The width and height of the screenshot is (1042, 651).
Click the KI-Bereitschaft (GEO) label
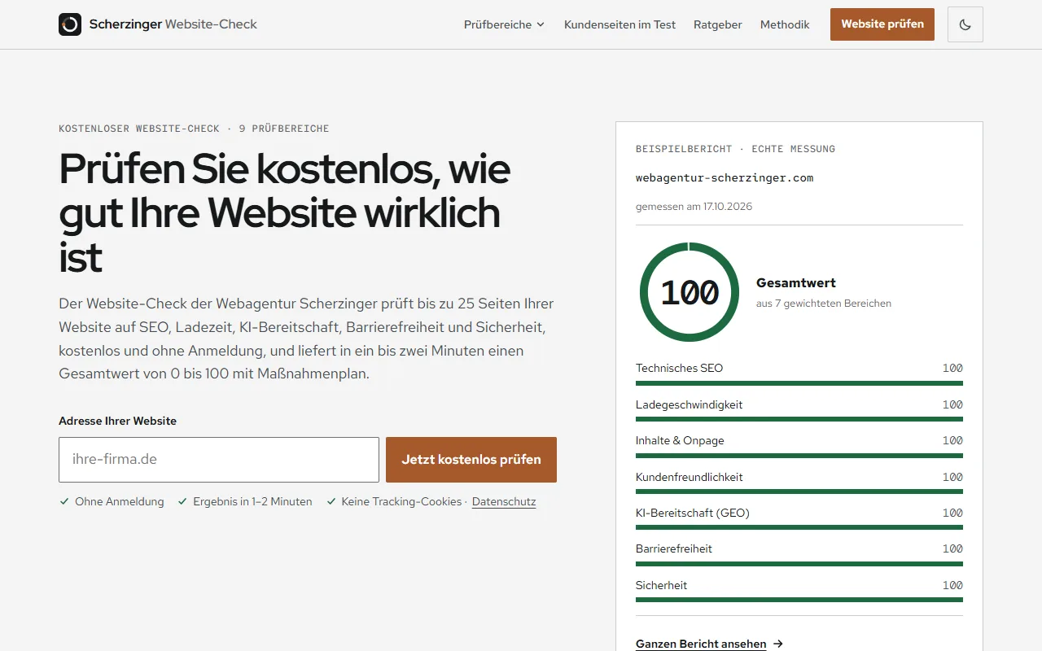point(693,513)
